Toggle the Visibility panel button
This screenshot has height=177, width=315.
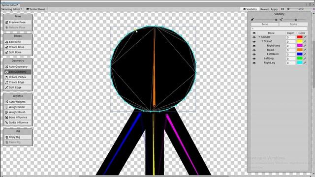tap(250, 9)
